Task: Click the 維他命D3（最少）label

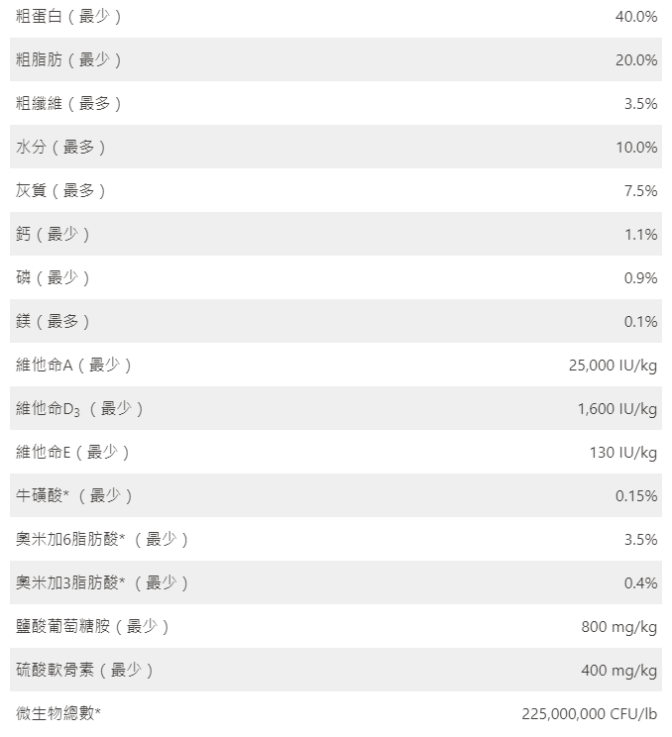Action: coord(80,409)
